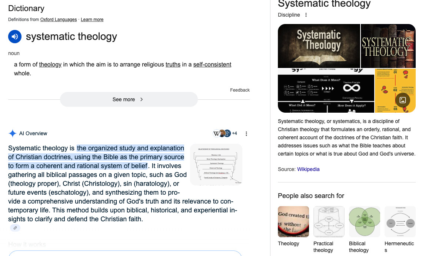The height and width of the screenshot is (256, 422).
Task: Click the link chain icon below overview
Action: (x=15, y=228)
